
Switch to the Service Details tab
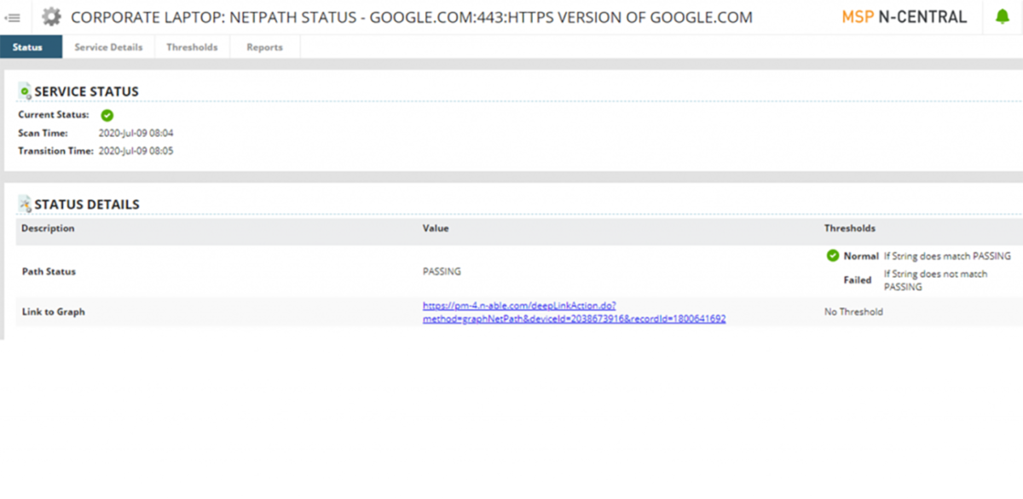coord(108,48)
